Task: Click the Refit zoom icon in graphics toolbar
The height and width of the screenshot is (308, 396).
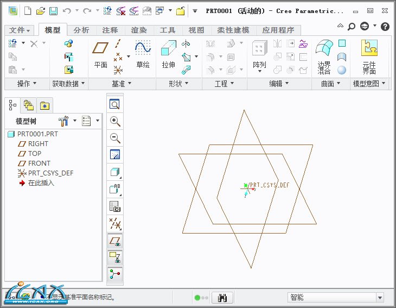Action: (x=114, y=104)
